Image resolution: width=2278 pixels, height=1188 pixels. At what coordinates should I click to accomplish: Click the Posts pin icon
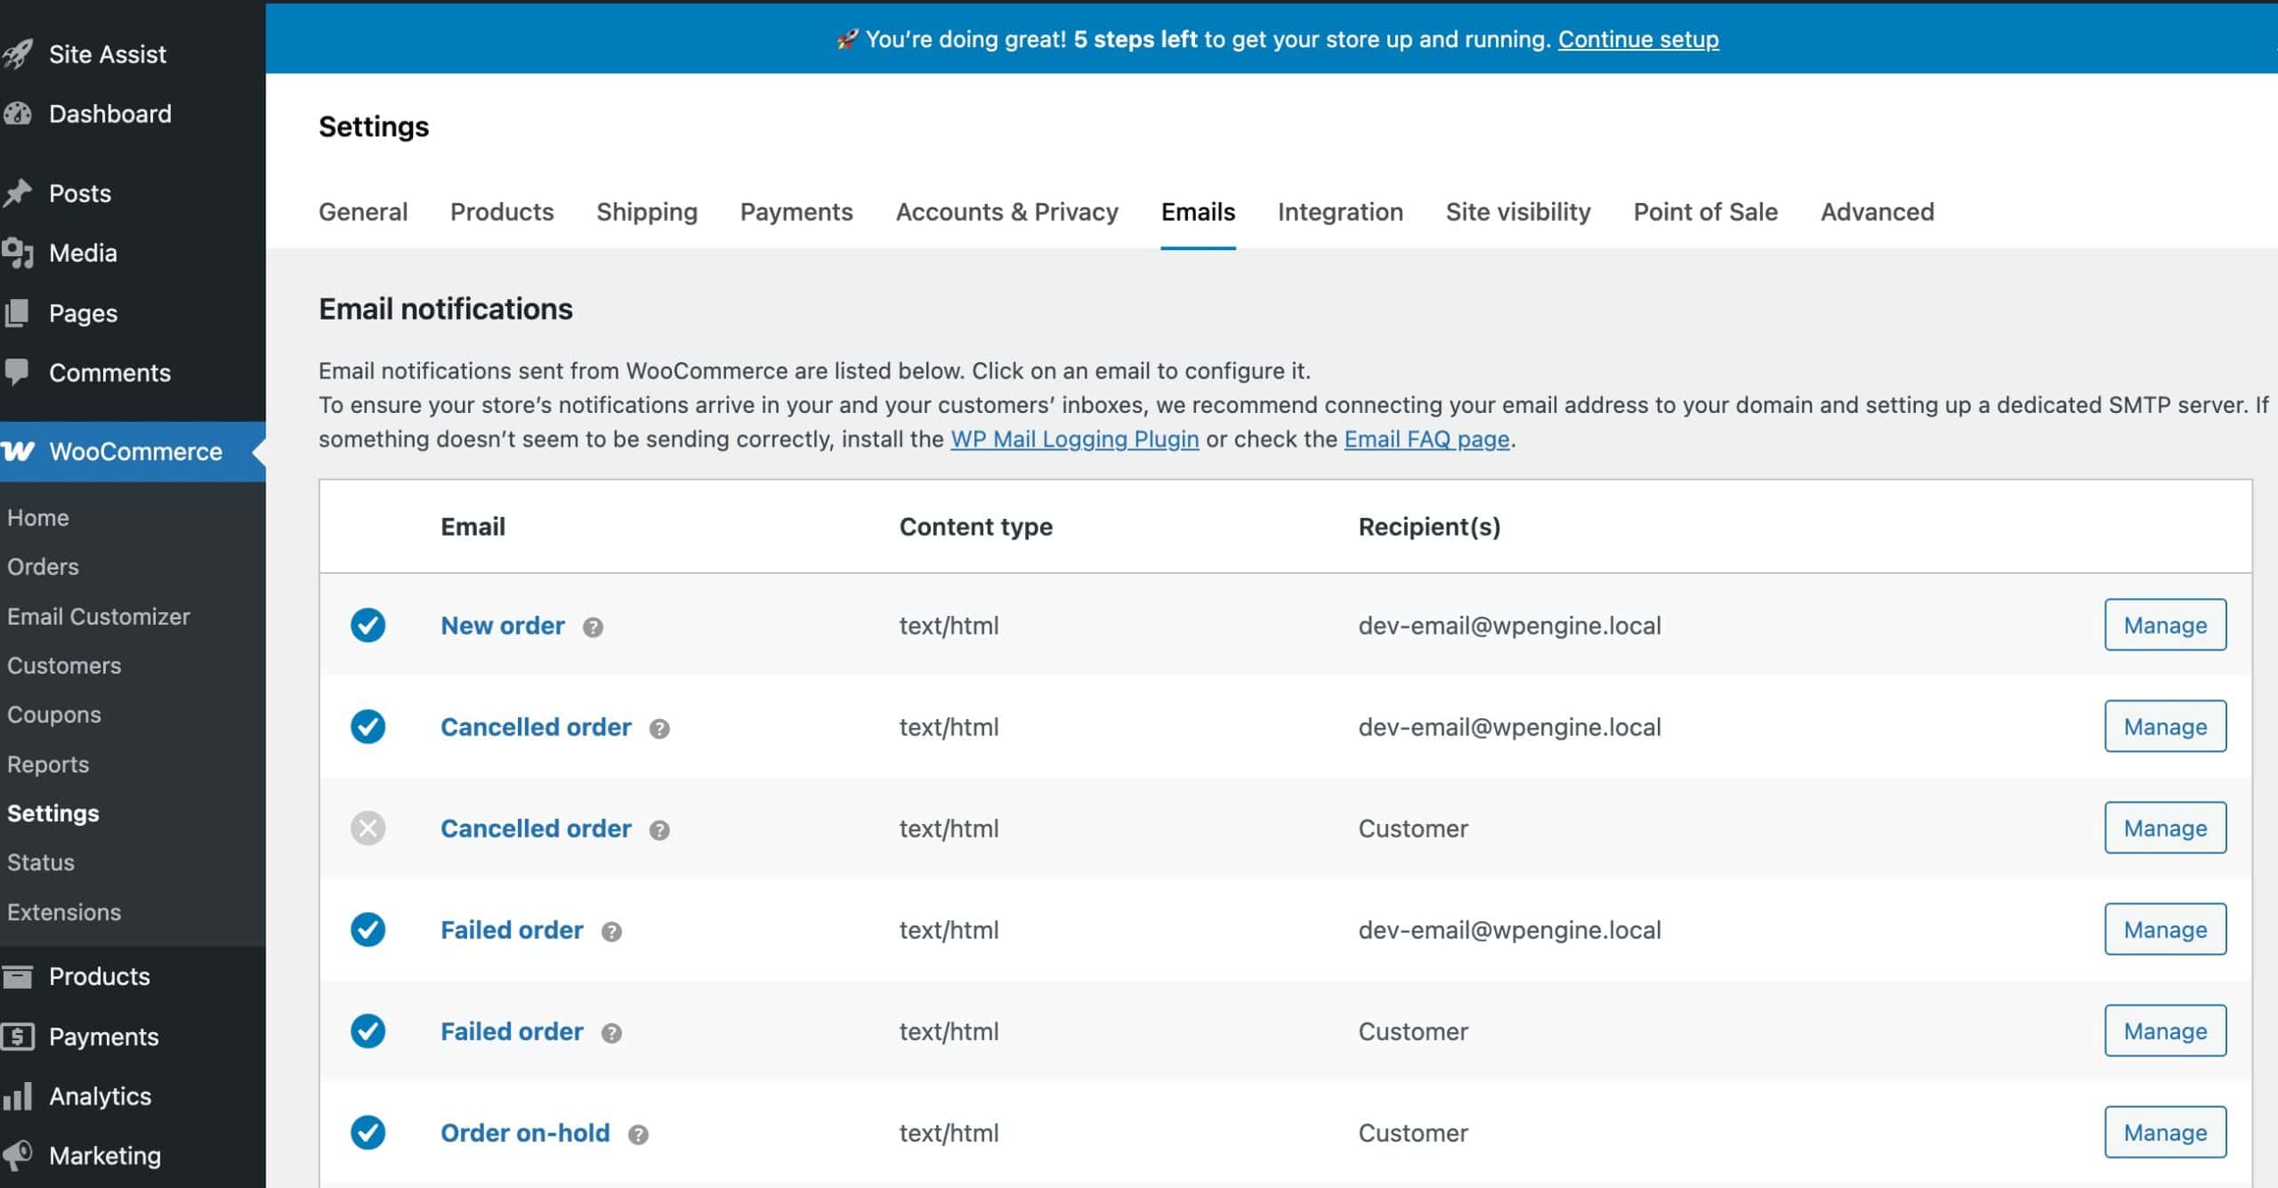point(20,192)
